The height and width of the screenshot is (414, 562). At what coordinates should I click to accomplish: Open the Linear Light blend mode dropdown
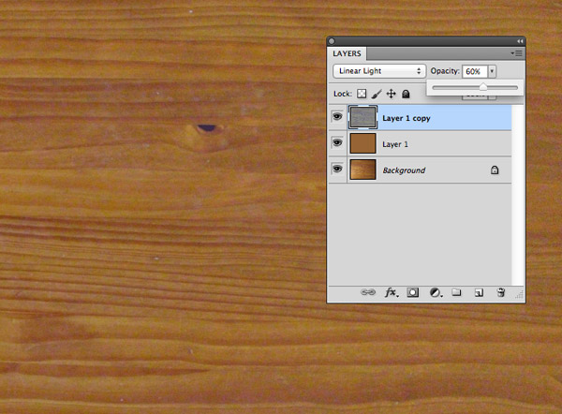[x=379, y=71]
